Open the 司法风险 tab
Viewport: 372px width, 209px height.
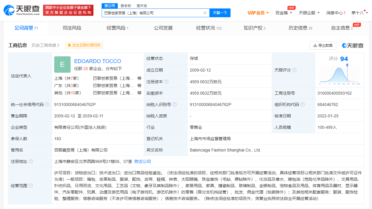click(x=72, y=28)
